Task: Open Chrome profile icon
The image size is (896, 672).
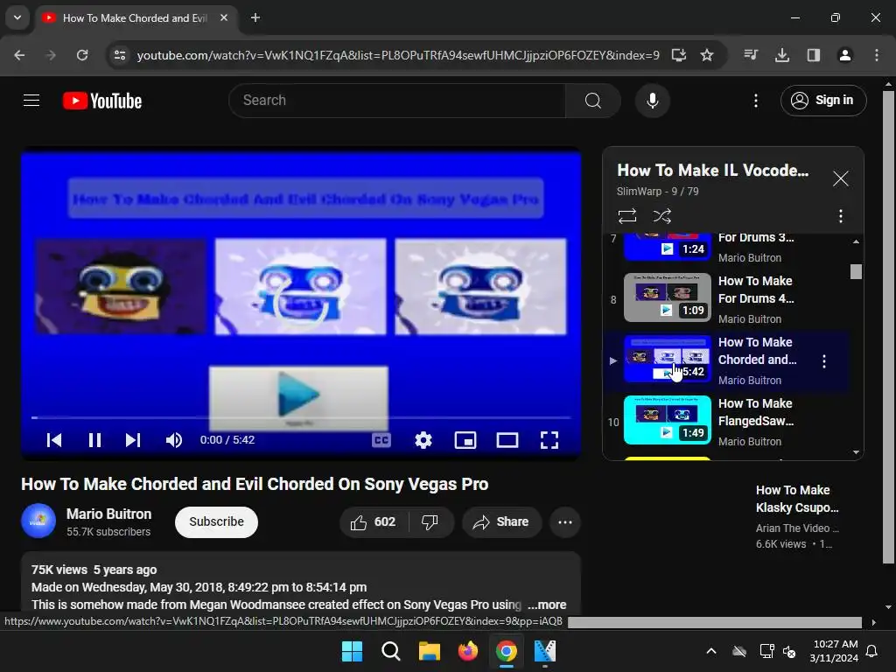Action: click(844, 55)
